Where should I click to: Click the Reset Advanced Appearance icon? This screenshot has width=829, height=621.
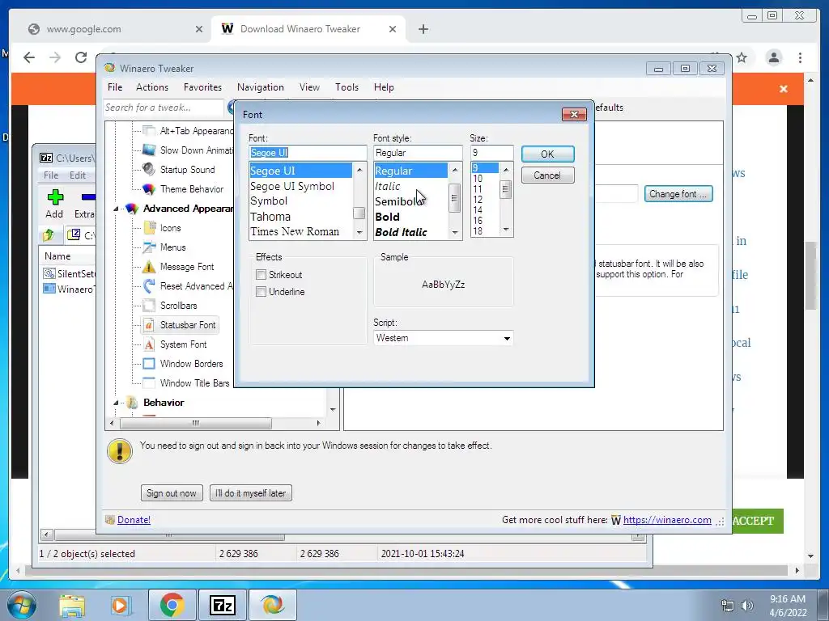point(150,285)
